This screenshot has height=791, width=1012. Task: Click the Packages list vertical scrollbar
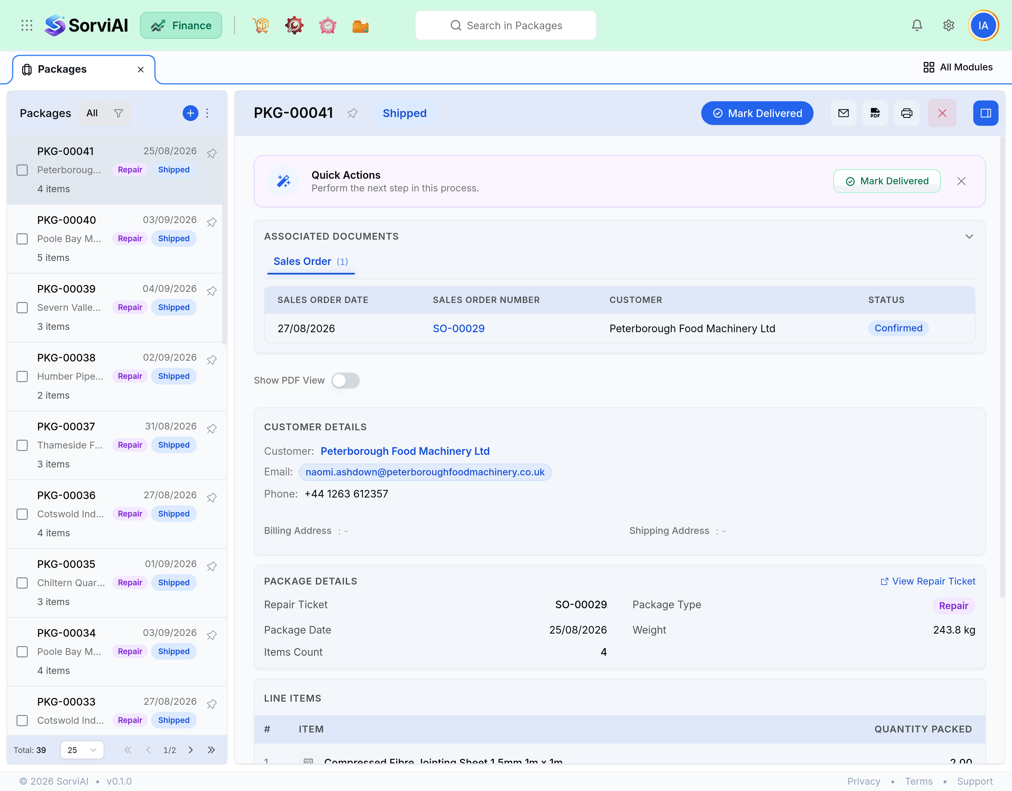pyautogui.click(x=225, y=241)
